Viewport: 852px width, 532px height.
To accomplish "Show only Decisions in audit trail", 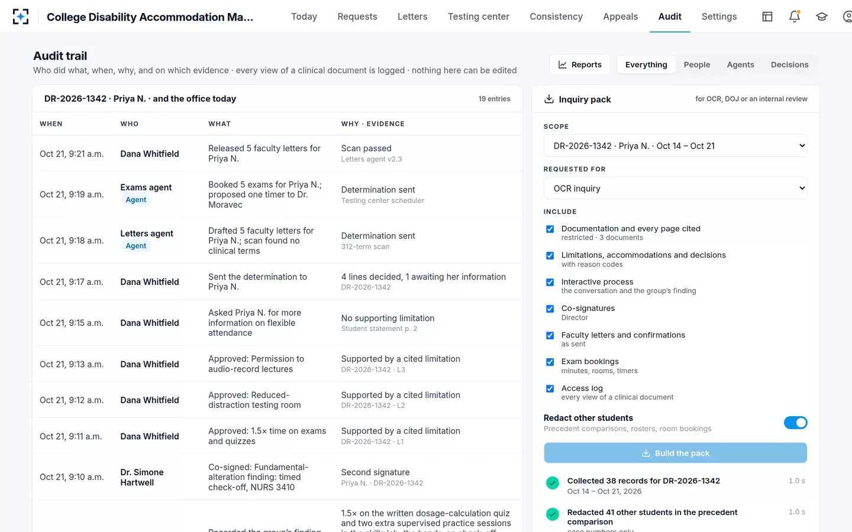I will pyautogui.click(x=790, y=65).
